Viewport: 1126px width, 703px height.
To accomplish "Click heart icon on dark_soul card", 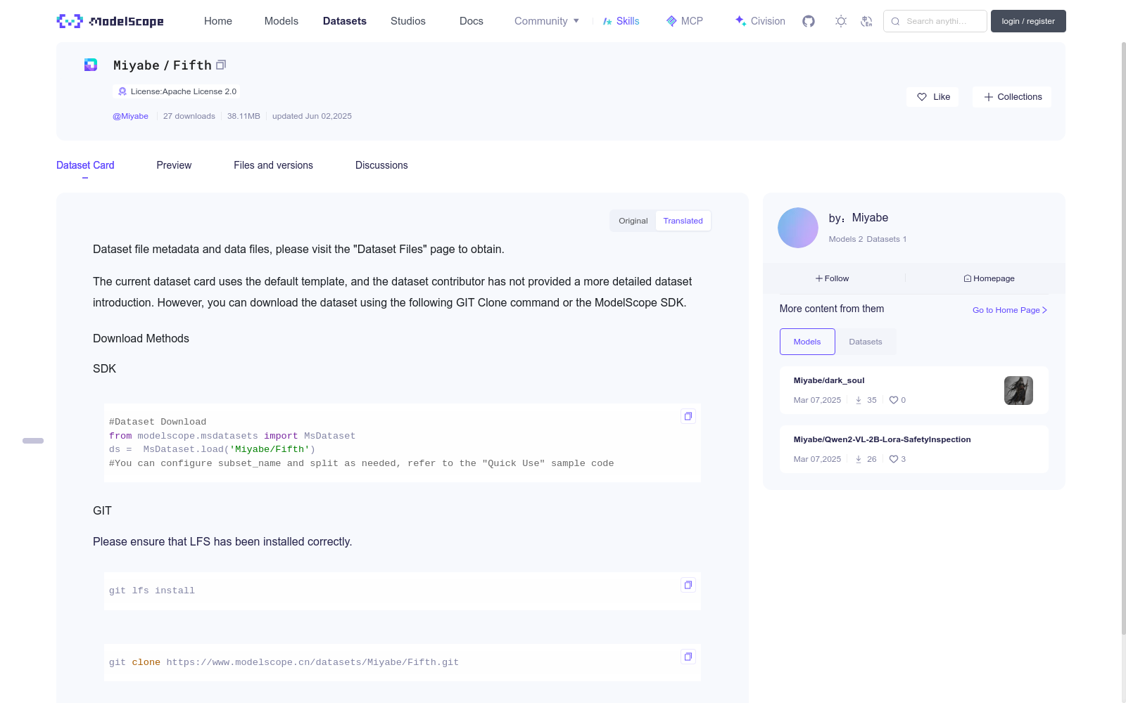I will click(x=894, y=400).
